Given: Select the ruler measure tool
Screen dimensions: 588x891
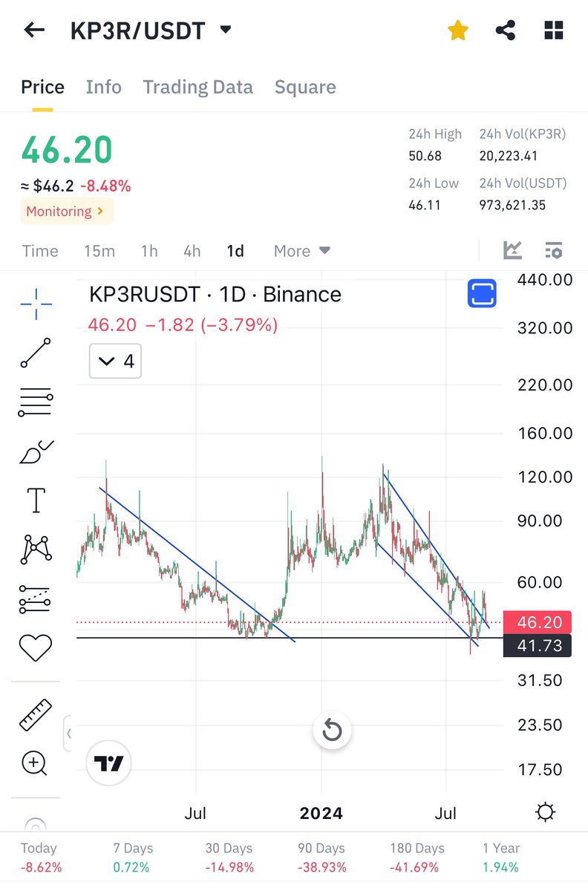Looking at the screenshot, I should 36,715.
